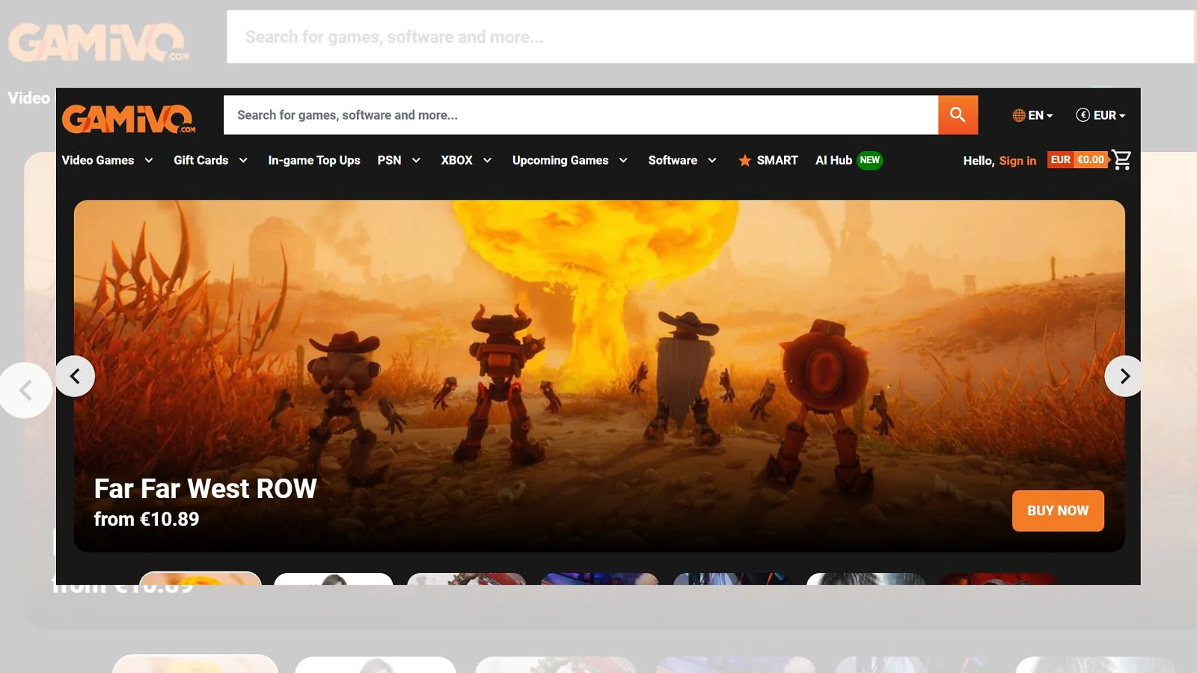
Task: Click the Far Far West ROW title
Action: (x=206, y=488)
